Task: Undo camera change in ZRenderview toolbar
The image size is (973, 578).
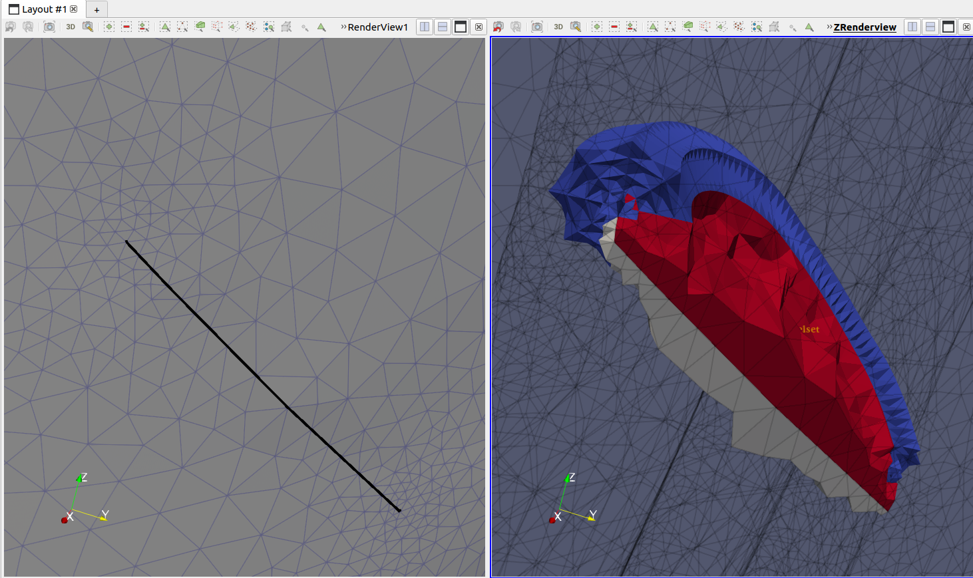Action: pos(498,27)
